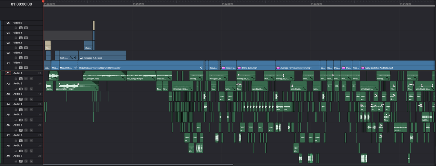
Task: Mute the Audio 2 track
Action: click(x=31, y=89)
